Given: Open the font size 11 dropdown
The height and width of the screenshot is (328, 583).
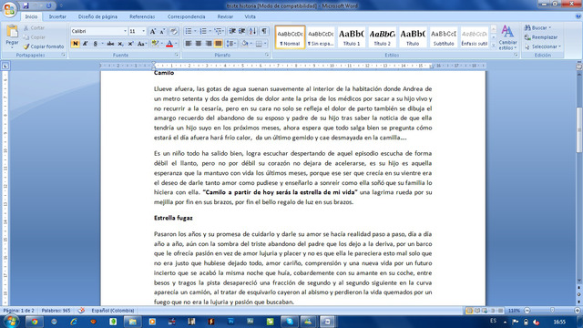Looking at the screenshot, I should click(144, 31).
